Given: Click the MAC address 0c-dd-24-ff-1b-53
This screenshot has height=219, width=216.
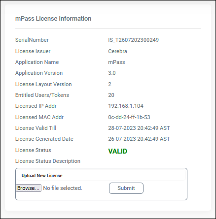Looking at the screenshot, I should tap(129, 117).
